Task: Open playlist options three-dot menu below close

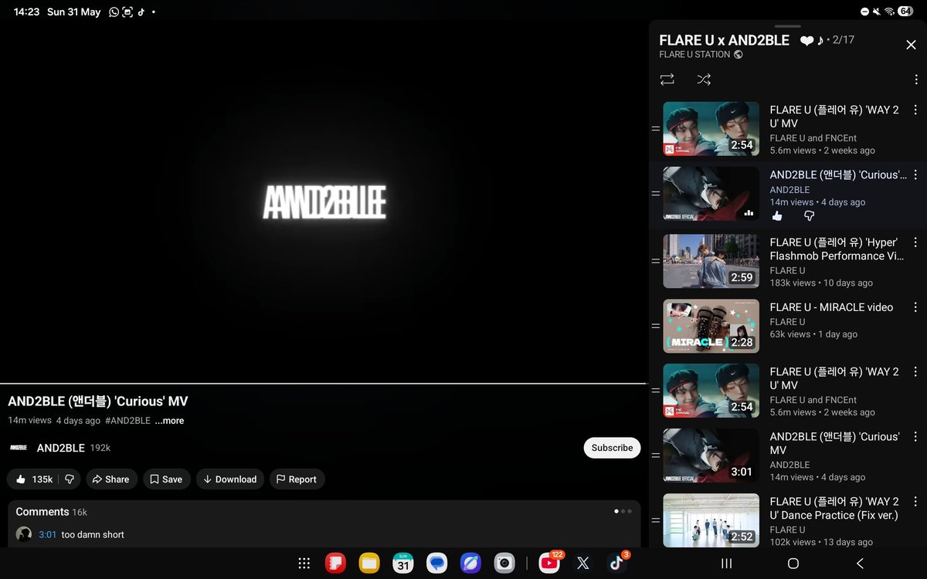Action: [916, 80]
